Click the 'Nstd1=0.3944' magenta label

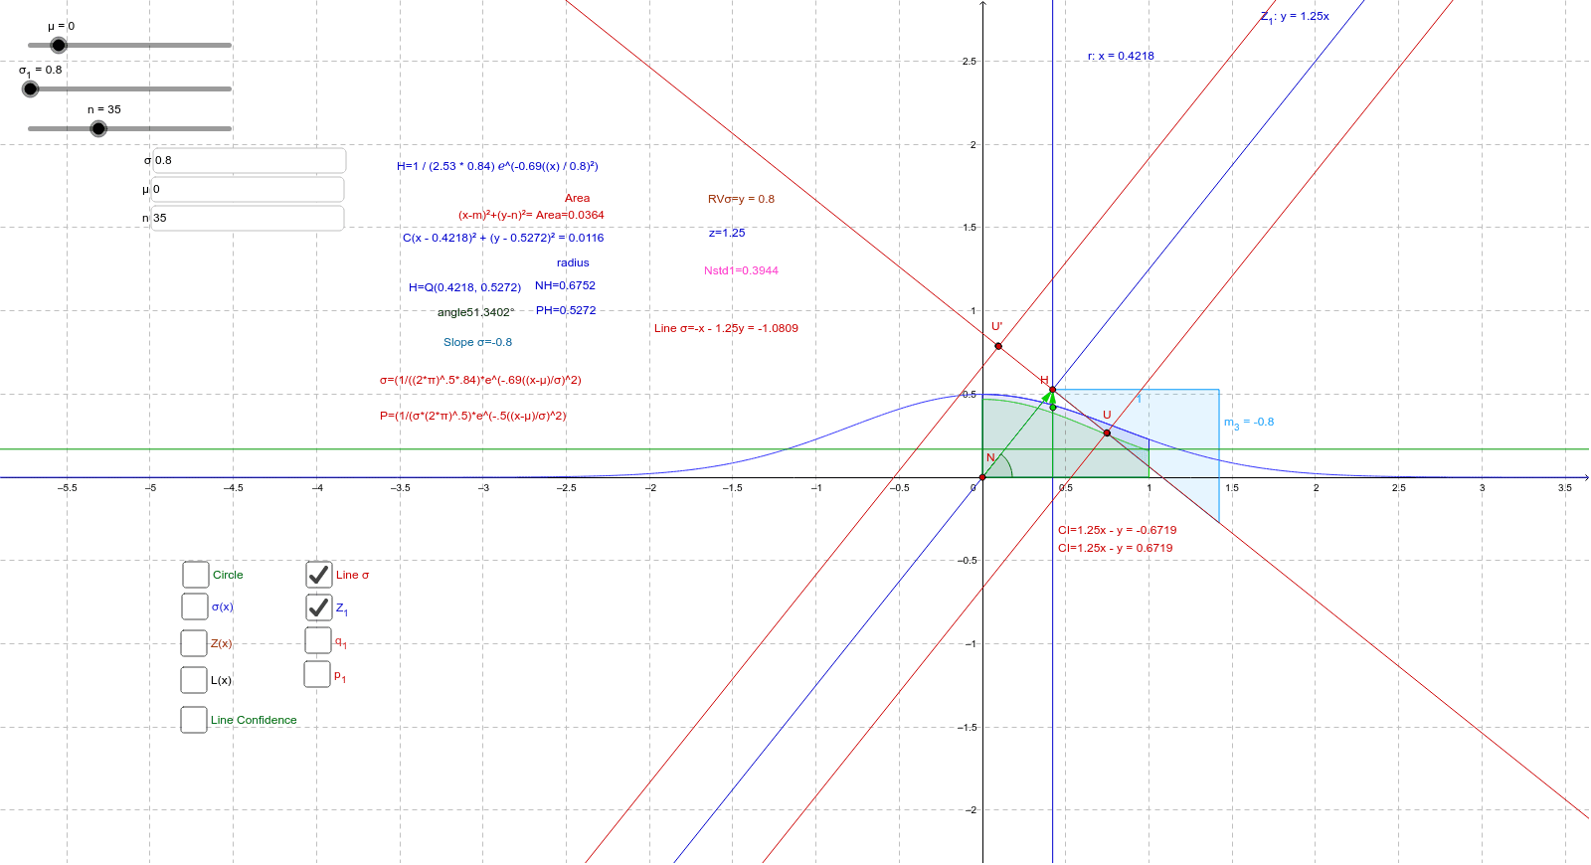[741, 270]
